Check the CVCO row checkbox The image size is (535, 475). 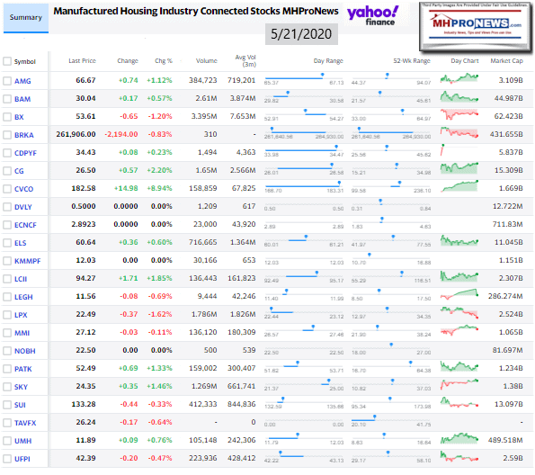[x=7, y=189]
